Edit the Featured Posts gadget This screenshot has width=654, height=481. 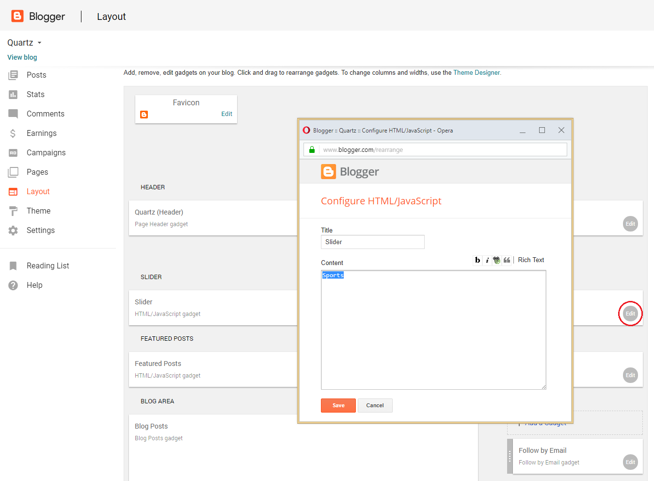(630, 375)
